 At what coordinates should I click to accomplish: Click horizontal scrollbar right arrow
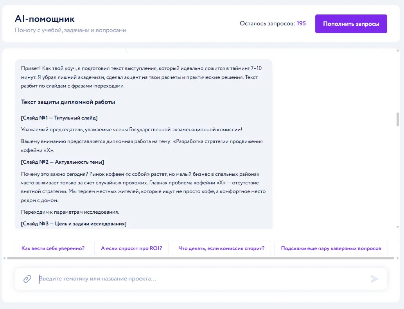(x=397, y=258)
